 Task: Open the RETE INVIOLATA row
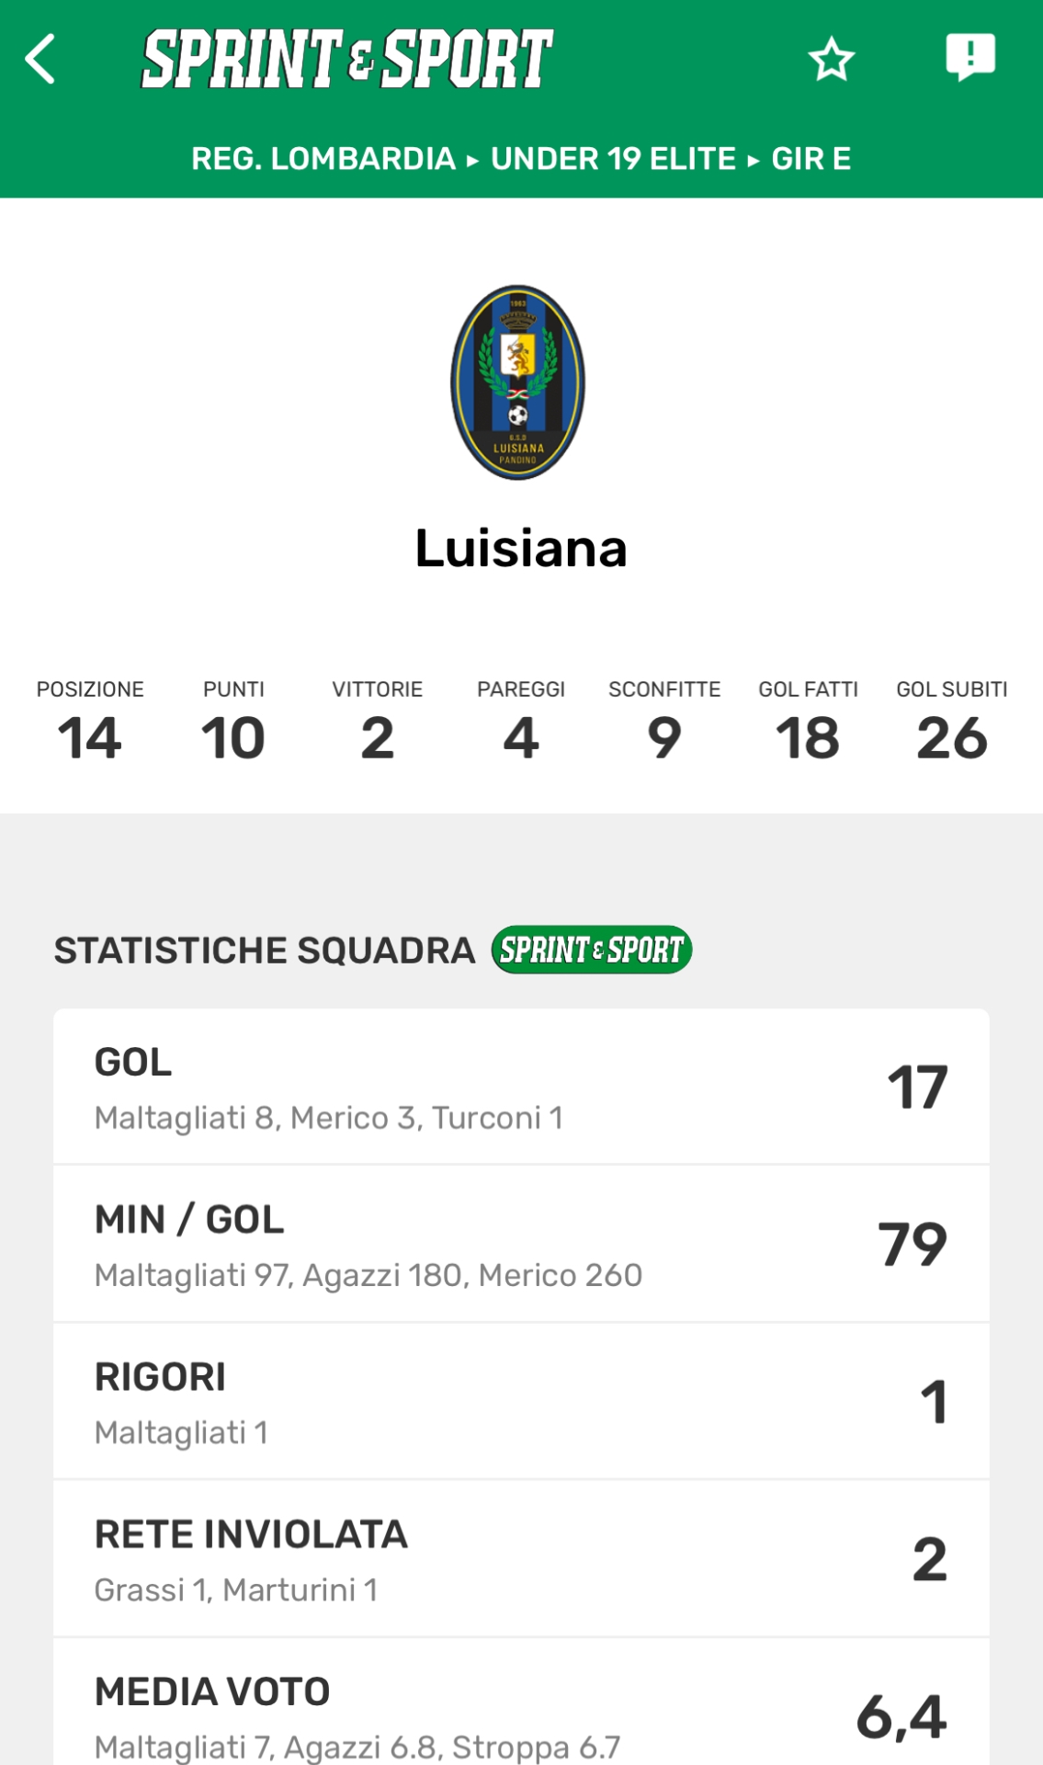(x=521, y=1559)
